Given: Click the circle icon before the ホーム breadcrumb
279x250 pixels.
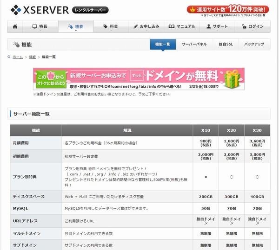Looking at the screenshot, I should click(x=9, y=57).
